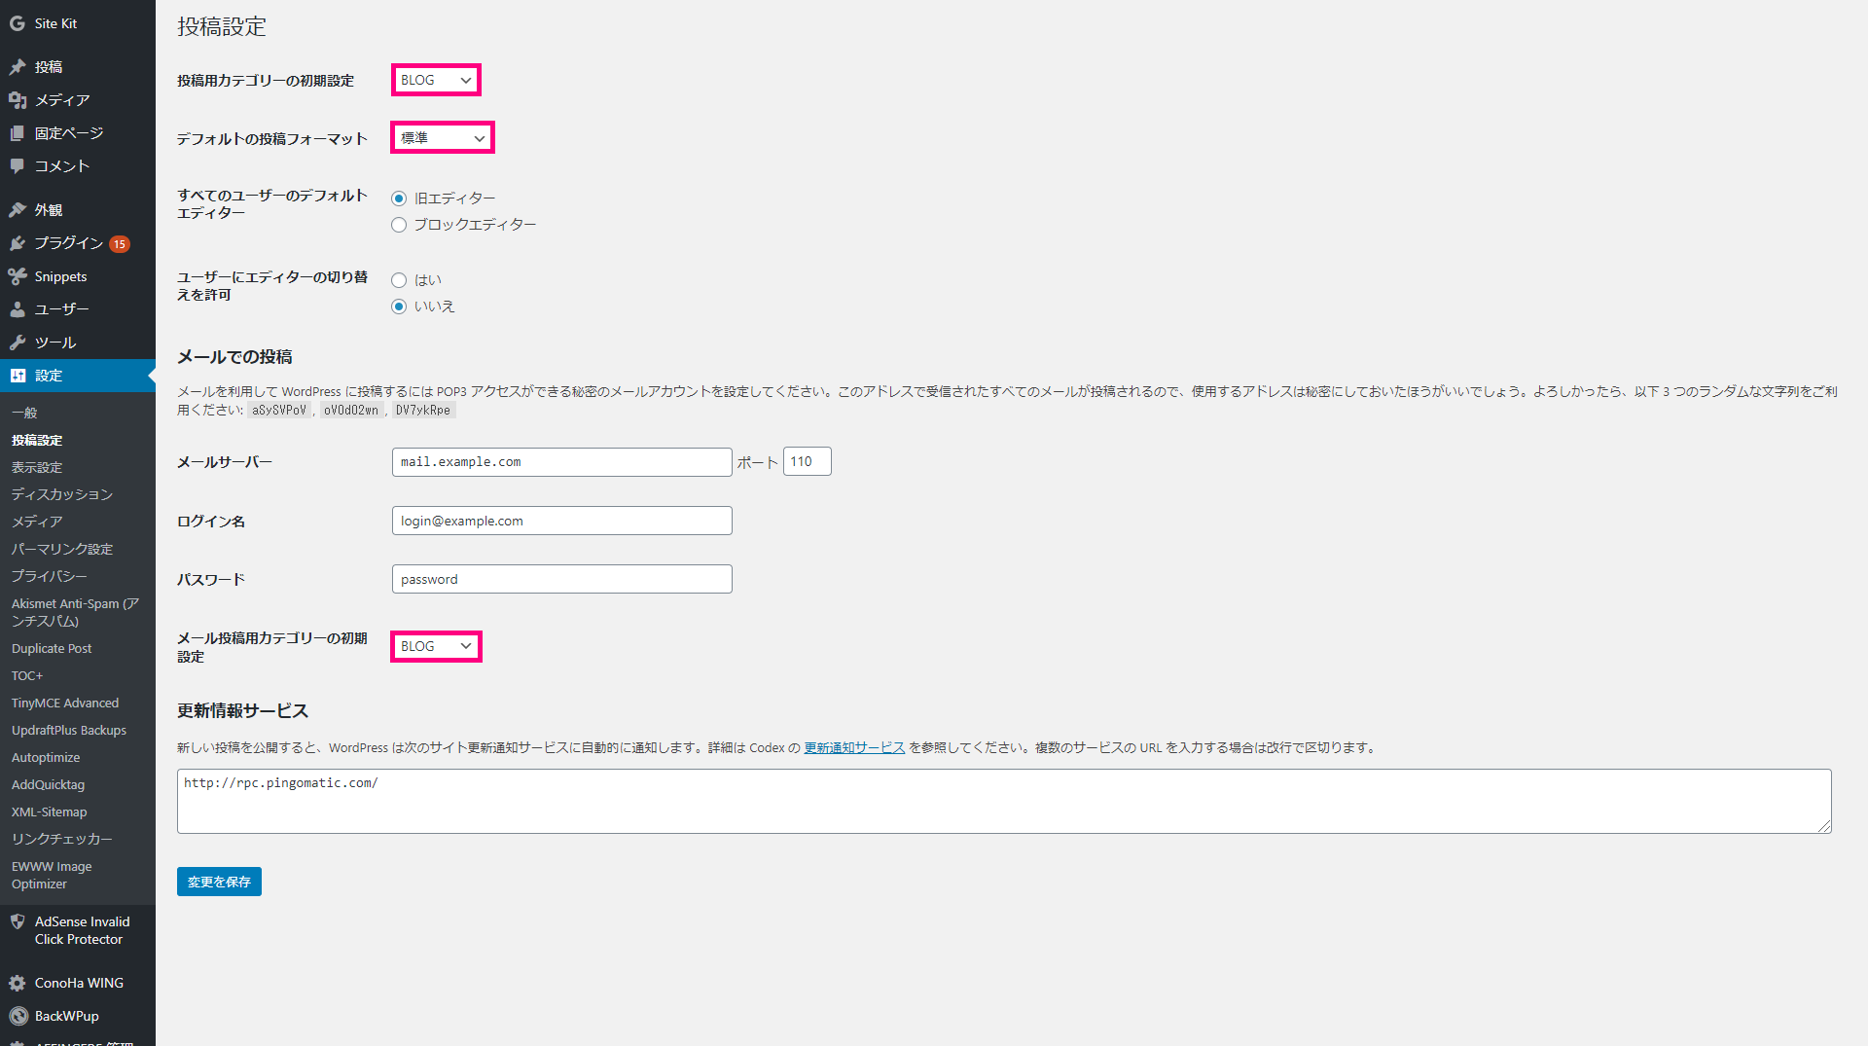Click the paintbrush icon beside 外観
The height and width of the screenshot is (1046, 1868).
[18, 210]
